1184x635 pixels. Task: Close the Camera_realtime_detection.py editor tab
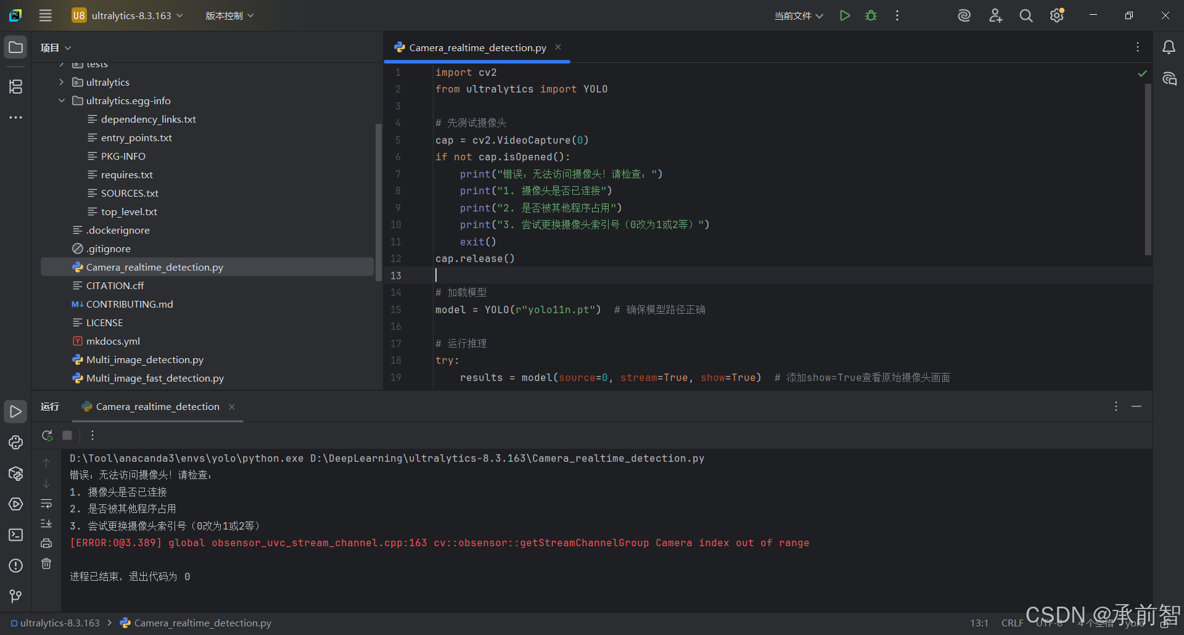[x=558, y=47]
